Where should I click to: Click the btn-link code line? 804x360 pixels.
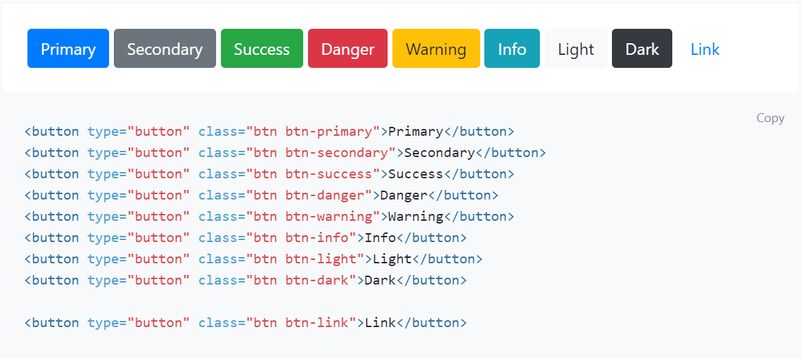click(246, 322)
